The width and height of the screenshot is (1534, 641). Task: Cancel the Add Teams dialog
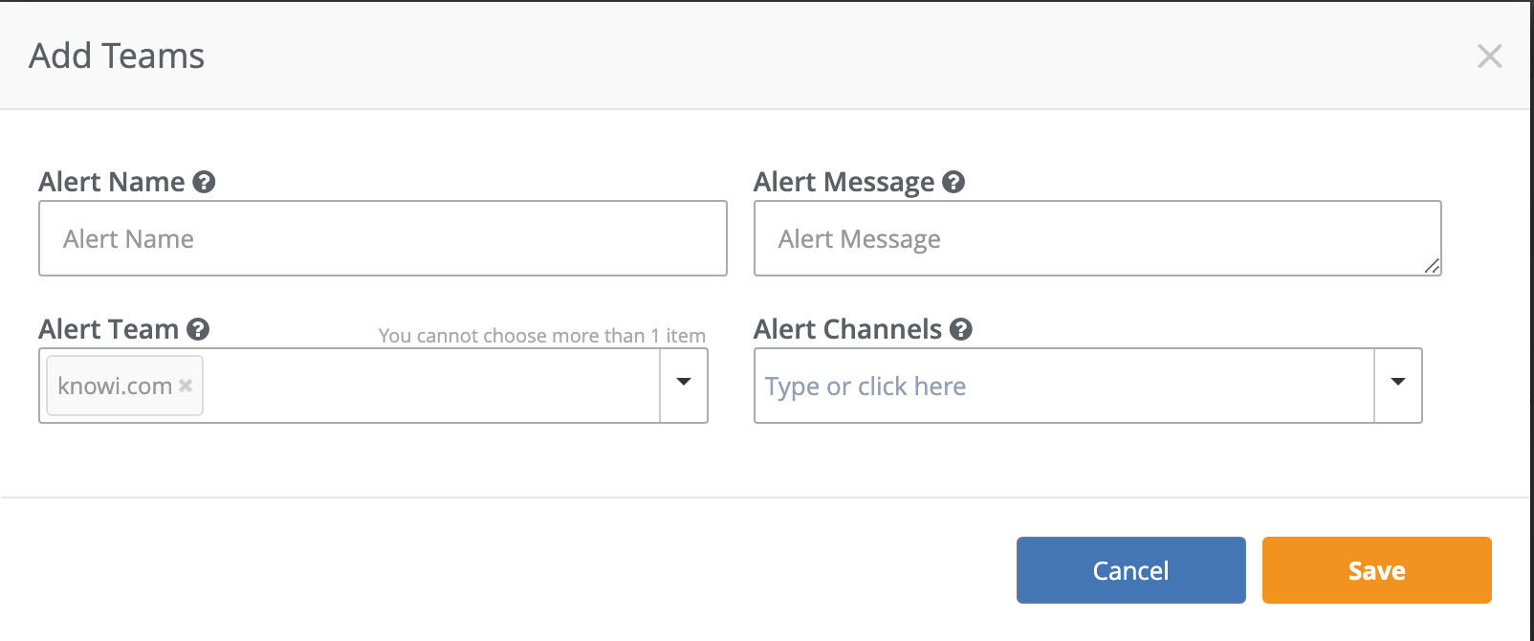click(x=1130, y=570)
